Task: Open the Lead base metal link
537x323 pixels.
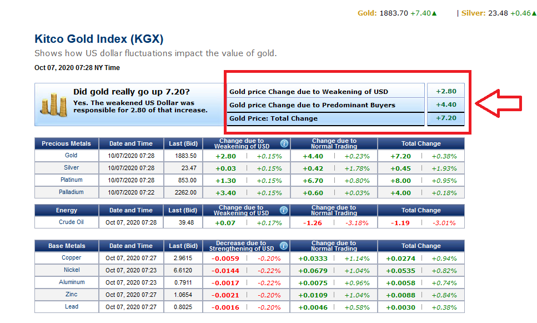Action: (x=72, y=307)
